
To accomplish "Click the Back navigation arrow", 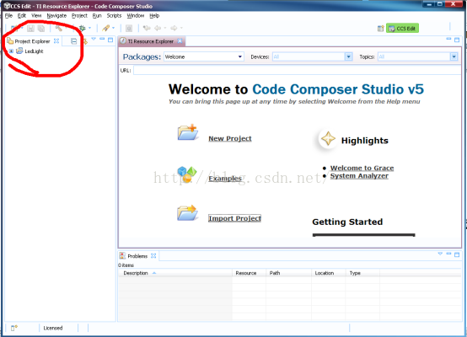I will [158, 29].
